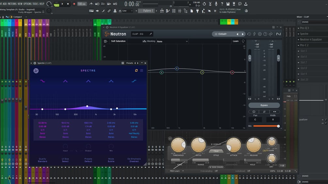This screenshot has height=184, width=328.
Task: Collapse the compressor DISPLAY section
Action: [216, 144]
